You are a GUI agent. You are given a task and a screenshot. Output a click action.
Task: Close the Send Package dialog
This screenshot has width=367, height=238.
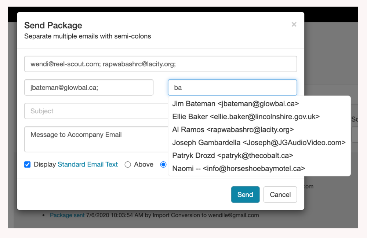(294, 25)
